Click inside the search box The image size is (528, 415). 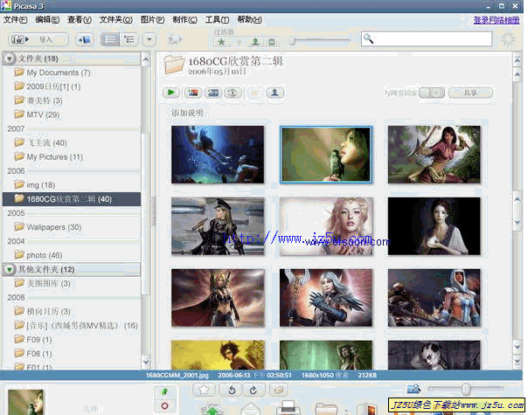pyautogui.click(x=427, y=38)
